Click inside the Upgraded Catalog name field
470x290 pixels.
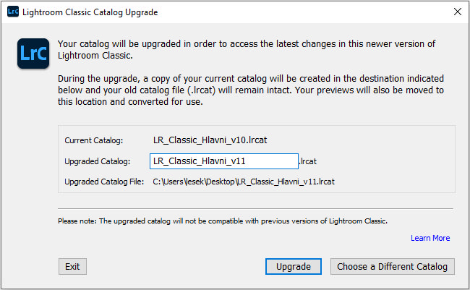[x=224, y=161]
